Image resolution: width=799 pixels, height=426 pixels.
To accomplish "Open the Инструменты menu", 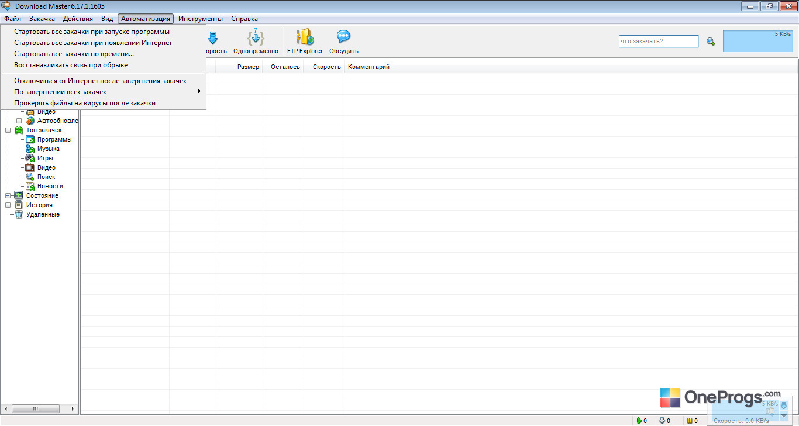I will [201, 19].
